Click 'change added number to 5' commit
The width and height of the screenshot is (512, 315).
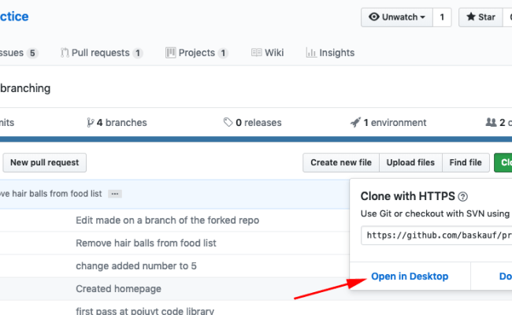(136, 266)
